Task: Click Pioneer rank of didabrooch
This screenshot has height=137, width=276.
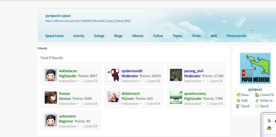Action: 128,99
